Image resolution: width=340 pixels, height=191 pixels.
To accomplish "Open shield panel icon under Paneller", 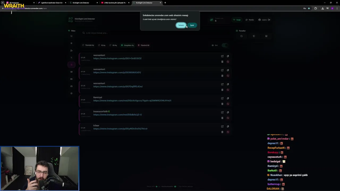I will (254, 36).
